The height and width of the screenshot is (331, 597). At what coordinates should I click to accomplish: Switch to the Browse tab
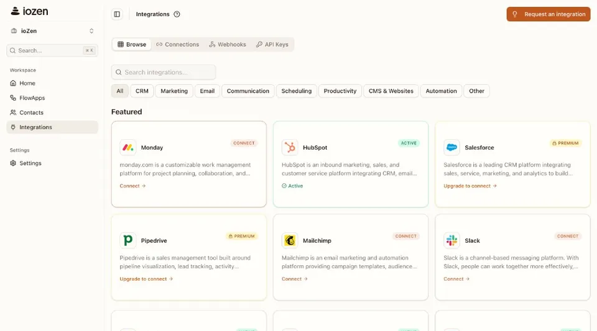pos(132,45)
